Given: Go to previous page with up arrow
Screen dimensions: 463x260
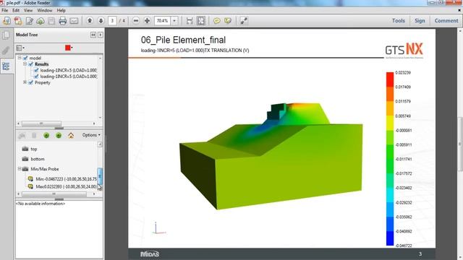Looking at the screenshot, I should (90, 21).
